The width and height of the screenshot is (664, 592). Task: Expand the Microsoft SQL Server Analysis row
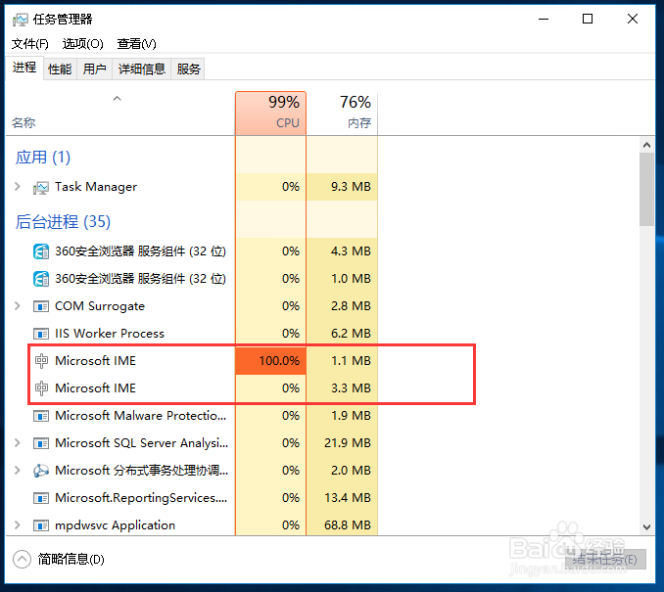point(18,443)
